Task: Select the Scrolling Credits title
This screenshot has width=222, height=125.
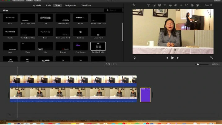Action: click(x=98, y=46)
